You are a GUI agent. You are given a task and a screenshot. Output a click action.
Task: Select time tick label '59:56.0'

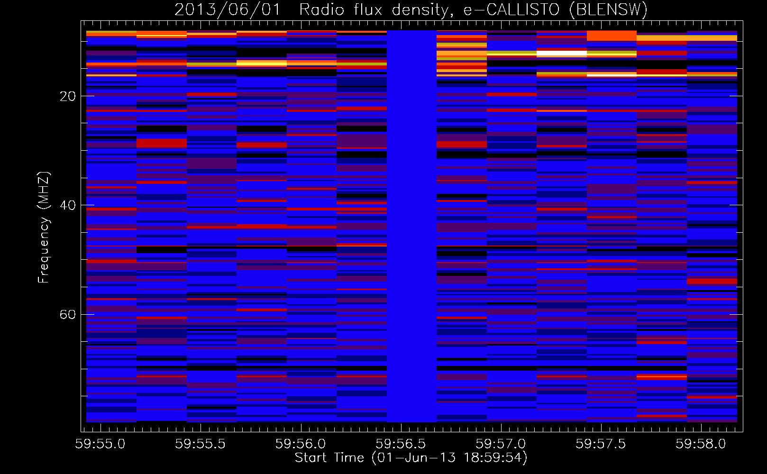(x=301, y=444)
